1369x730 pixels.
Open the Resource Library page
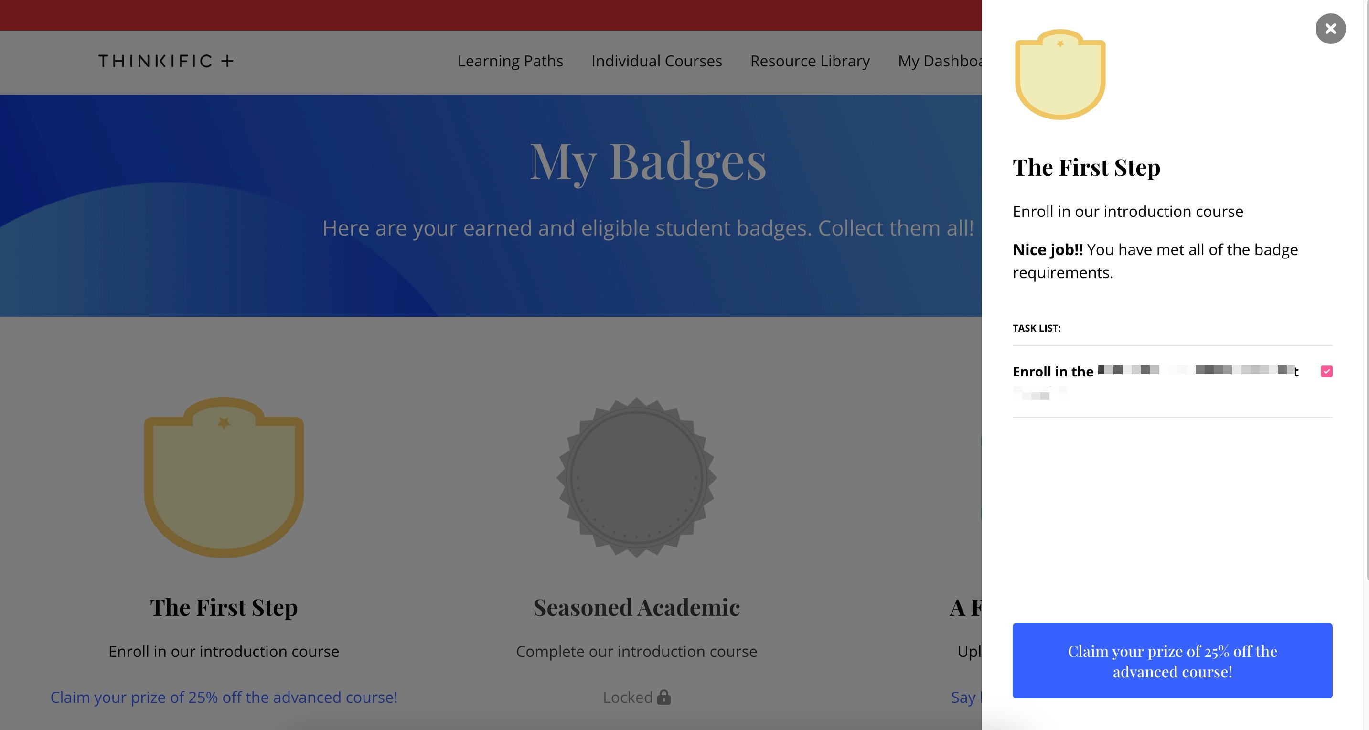click(809, 61)
